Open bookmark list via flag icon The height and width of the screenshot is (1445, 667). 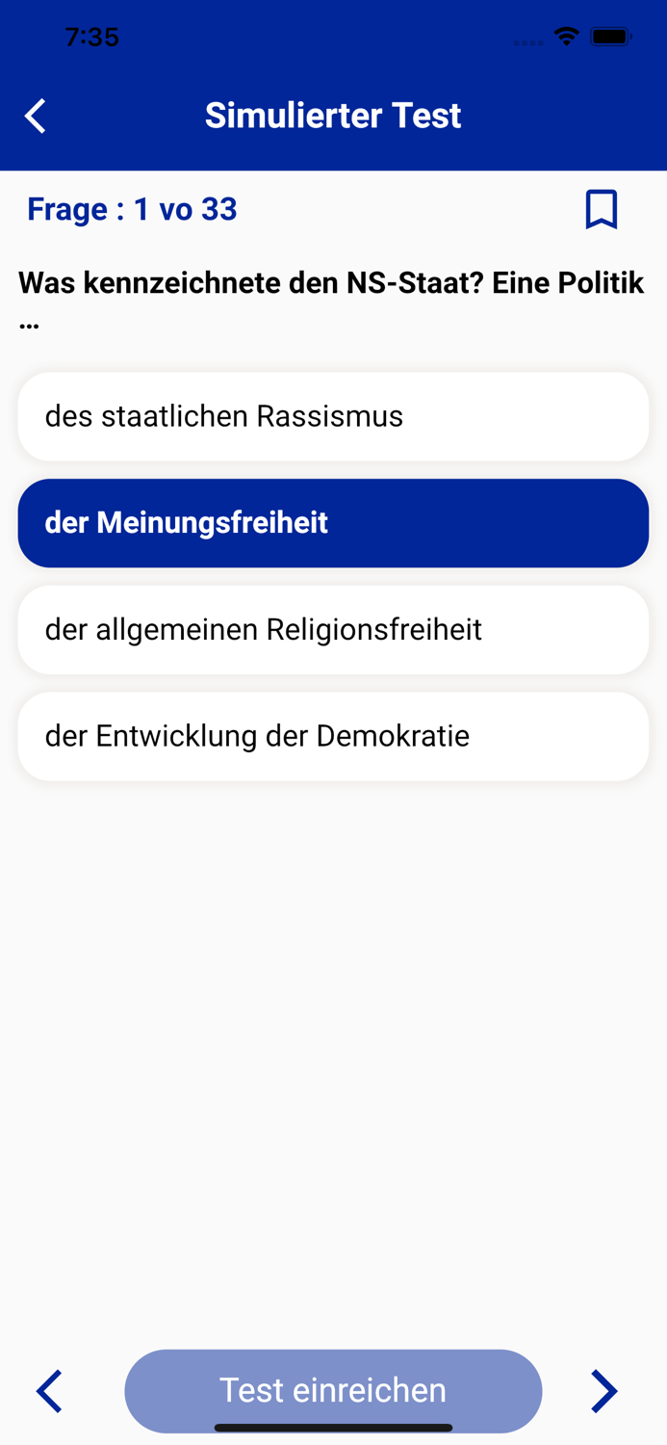[x=601, y=209]
